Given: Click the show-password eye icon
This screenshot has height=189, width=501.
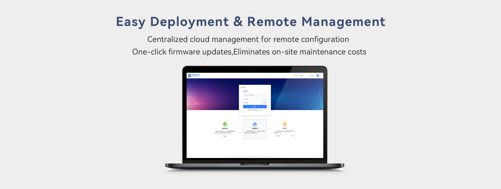Looking at the screenshot, I should pyautogui.click(x=265, y=99).
